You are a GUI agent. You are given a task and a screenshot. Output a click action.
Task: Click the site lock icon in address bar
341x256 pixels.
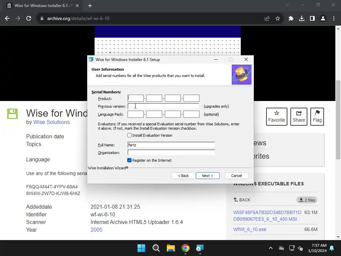[x=42, y=19]
